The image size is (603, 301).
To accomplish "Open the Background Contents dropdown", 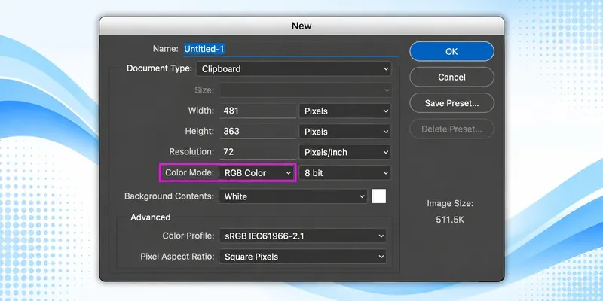I will [293, 196].
